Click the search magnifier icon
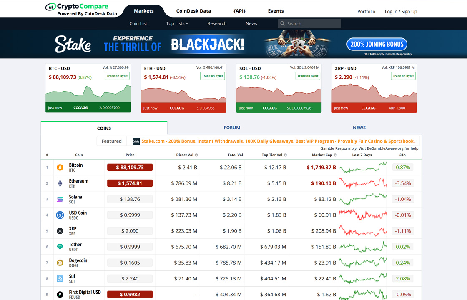467x300 pixels. click(x=282, y=23)
